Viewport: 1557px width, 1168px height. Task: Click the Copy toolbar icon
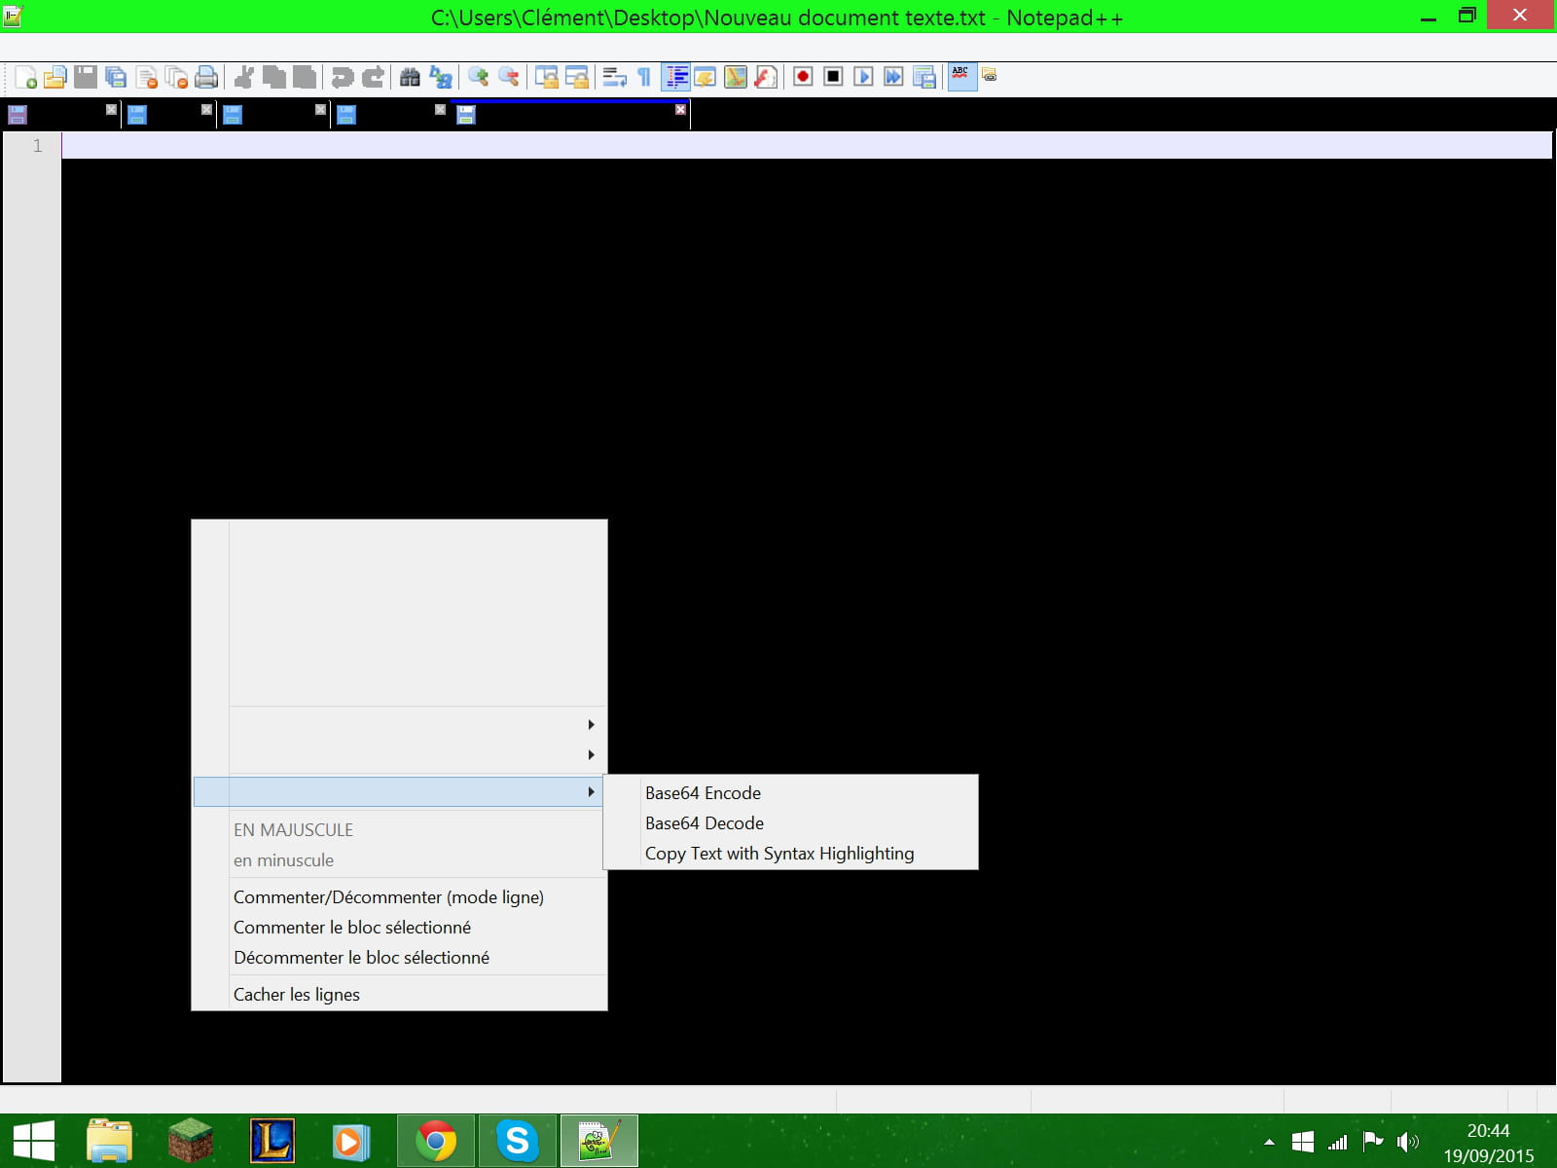(274, 77)
